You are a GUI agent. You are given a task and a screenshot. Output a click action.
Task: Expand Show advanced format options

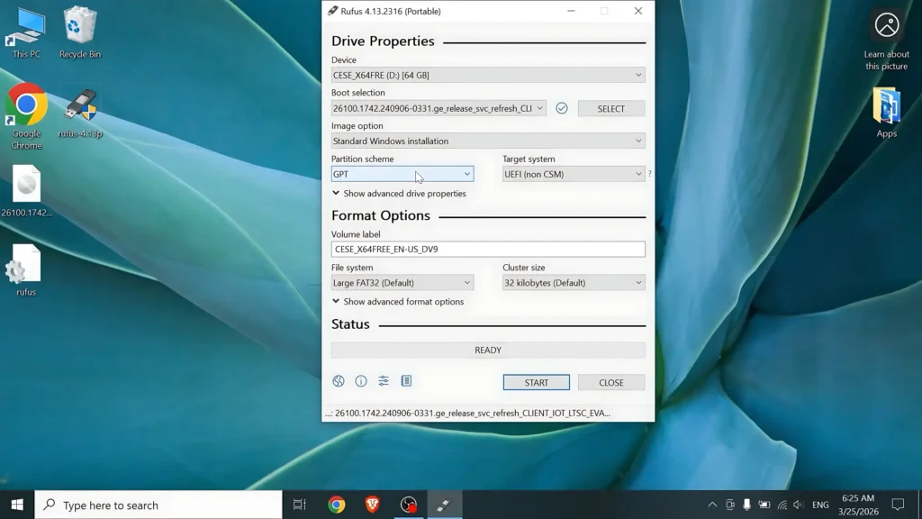[x=397, y=302]
